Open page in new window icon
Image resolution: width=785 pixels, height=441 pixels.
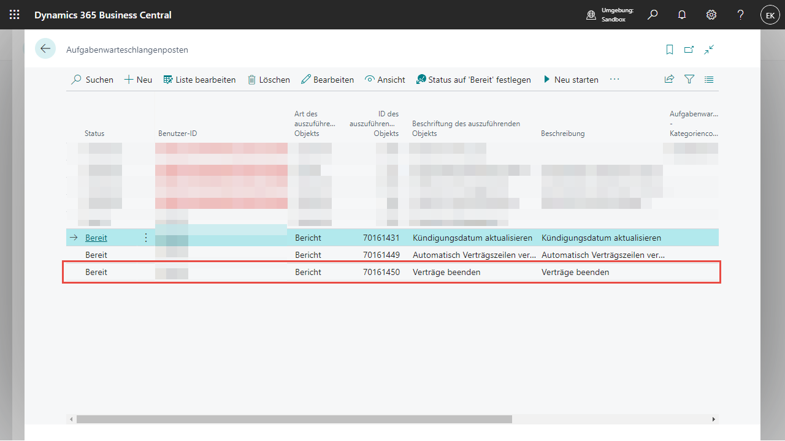(x=689, y=50)
